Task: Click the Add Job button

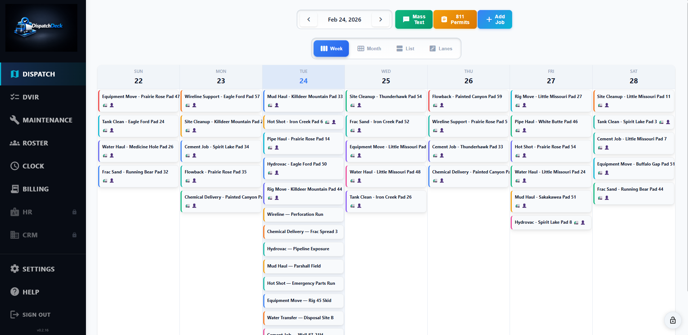Action: tap(495, 19)
